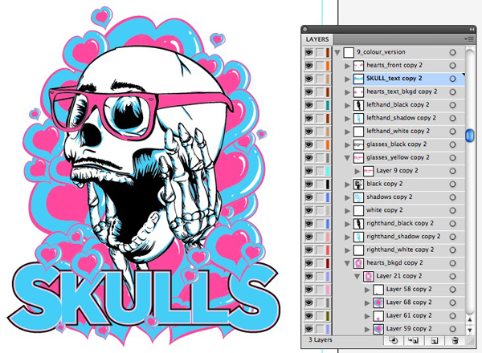Click thumbnail of black copy 2 layer
Viewport: 482px width, 353px height.
[x=358, y=185]
